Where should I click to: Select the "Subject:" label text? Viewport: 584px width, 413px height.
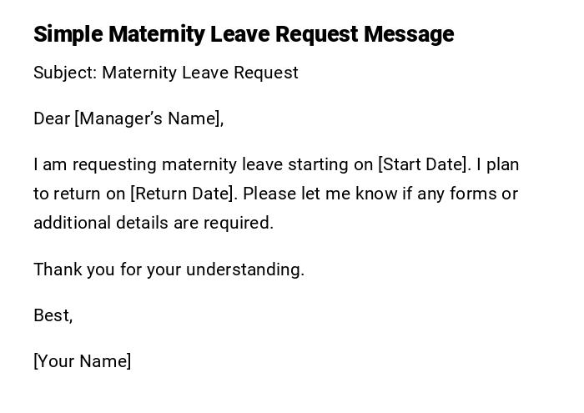65,73
